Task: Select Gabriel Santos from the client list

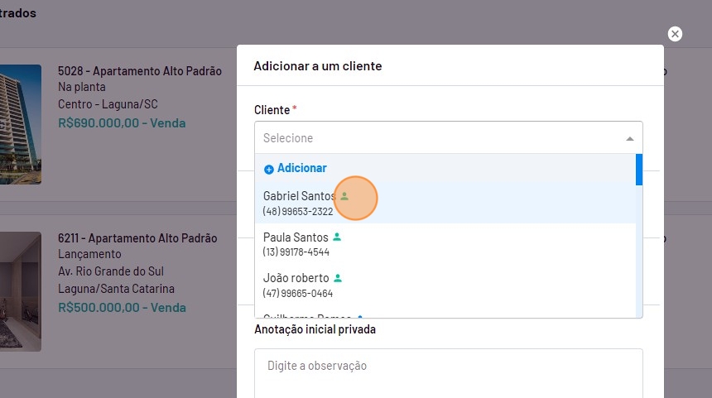Action: click(x=299, y=203)
